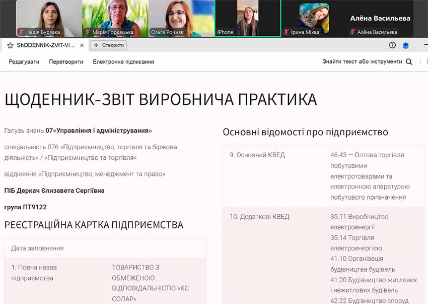This screenshot has width=428, height=304.
Task: Select Алёна Васильева participant tile
Action: (380, 18)
